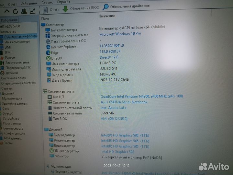Open the Избранное menu
Viewport: 233px width, 175px height.
click(29, 4)
